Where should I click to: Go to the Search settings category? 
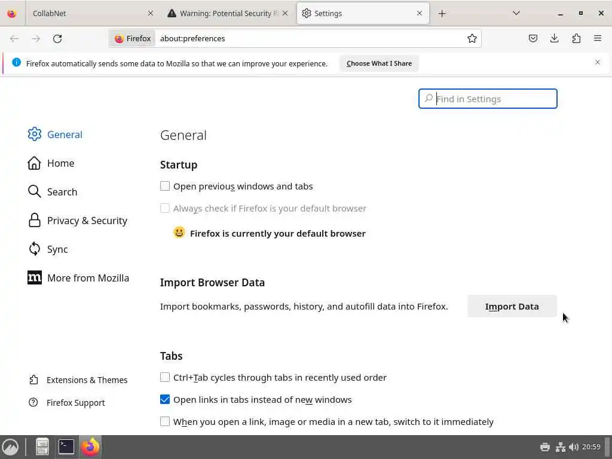(x=62, y=192)
